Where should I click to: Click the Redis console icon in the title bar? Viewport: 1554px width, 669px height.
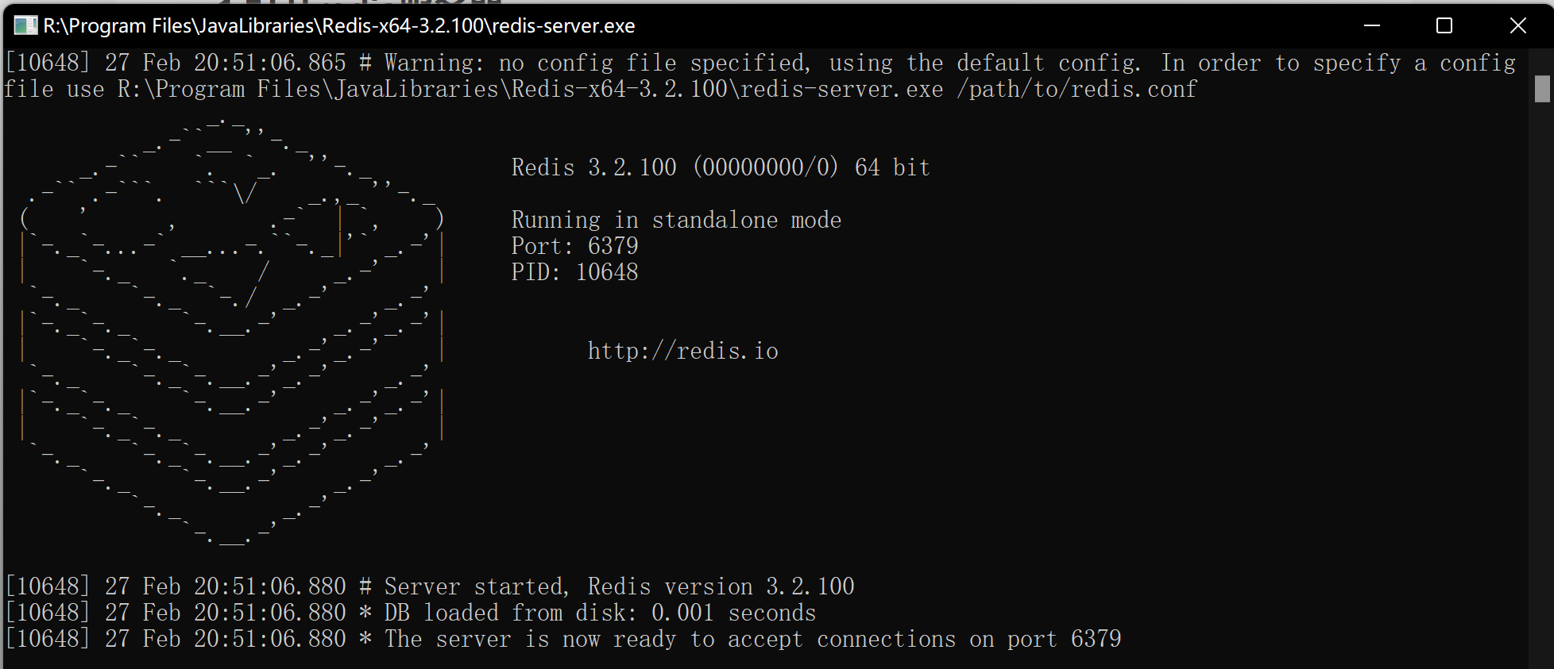25,25
